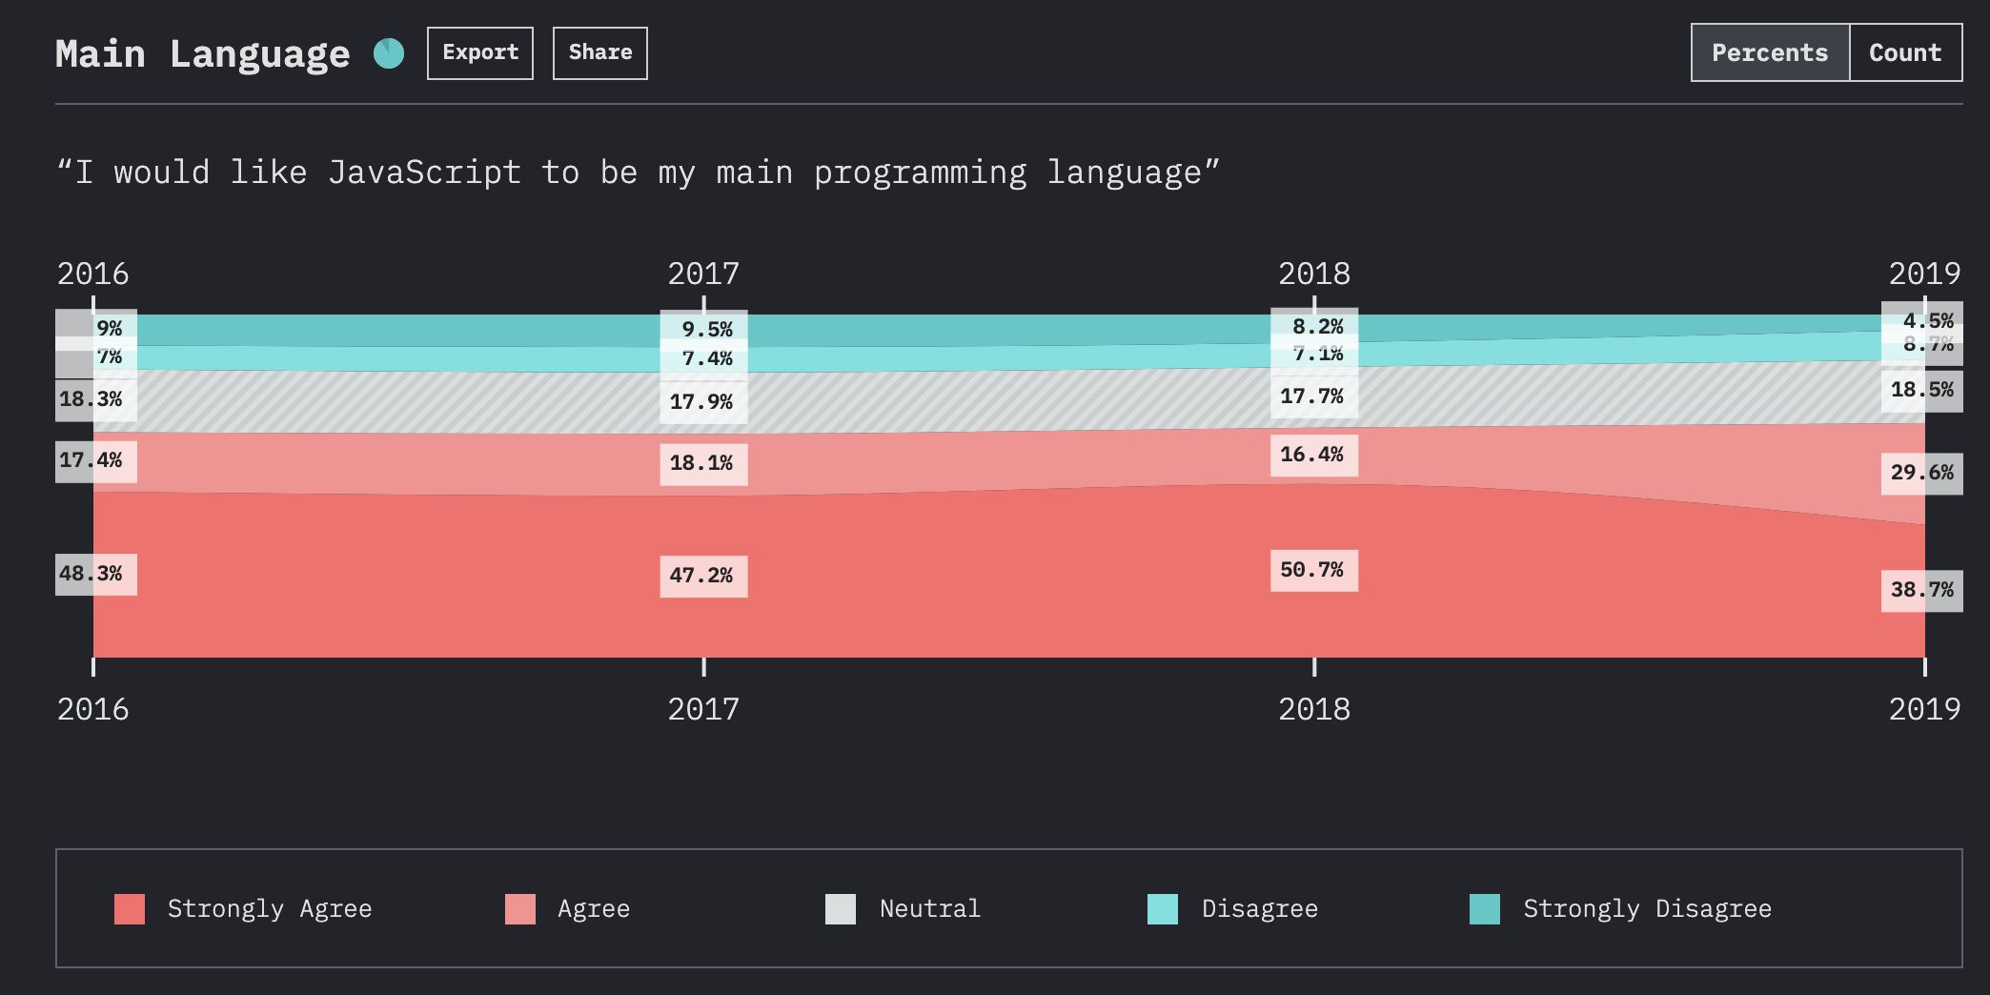The width and height of the screenshot is (1990, 995).
Task: Select the 29.6% label for 2019
Action: 1922,474
